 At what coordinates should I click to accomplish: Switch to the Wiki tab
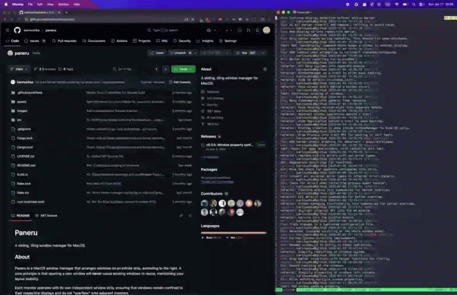(x=162, y=41)
